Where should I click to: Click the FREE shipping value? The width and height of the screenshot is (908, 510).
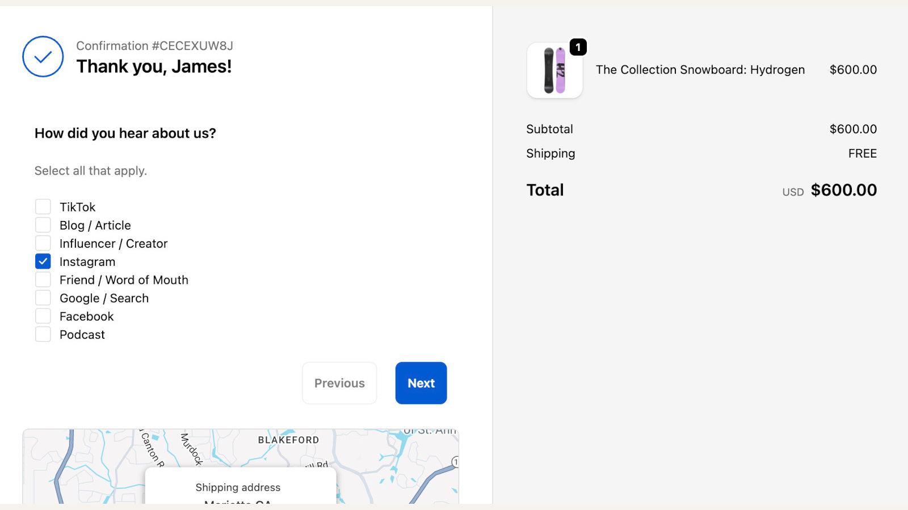pos(863,153)
